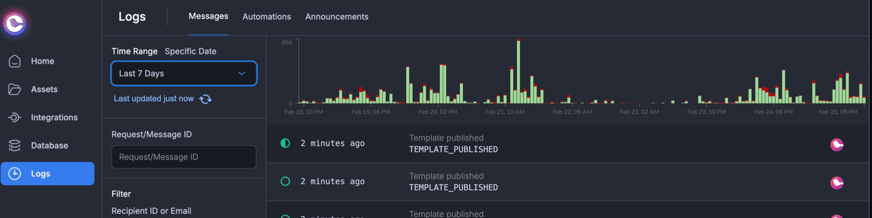Click the Feb 25, 09 PM axis label
Screen dimensions: 872x218
click(838, 112)
